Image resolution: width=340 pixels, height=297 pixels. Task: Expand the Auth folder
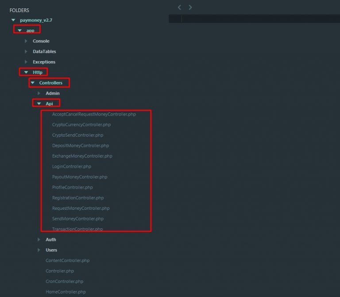[x=39, y=239]
